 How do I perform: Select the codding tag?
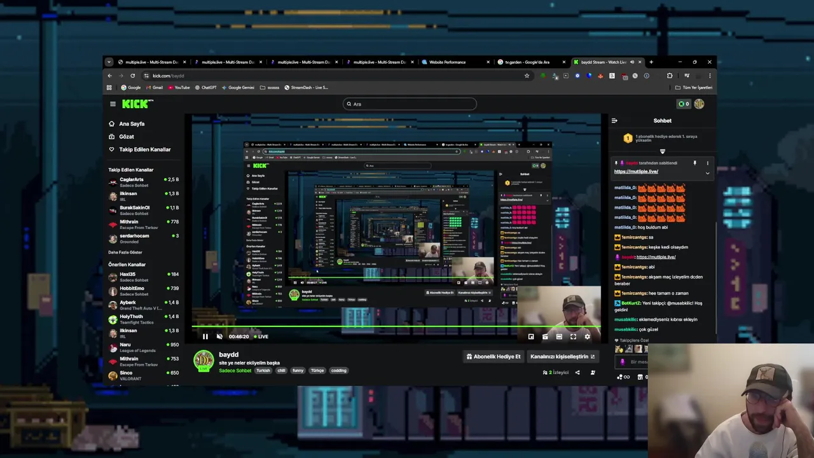pos(339,370)
